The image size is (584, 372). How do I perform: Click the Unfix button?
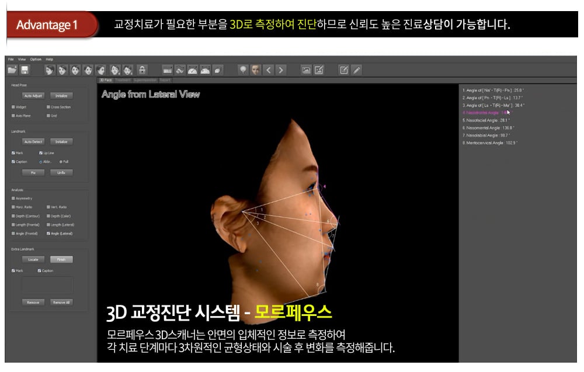pyautogui.click(x=61, y=172)
